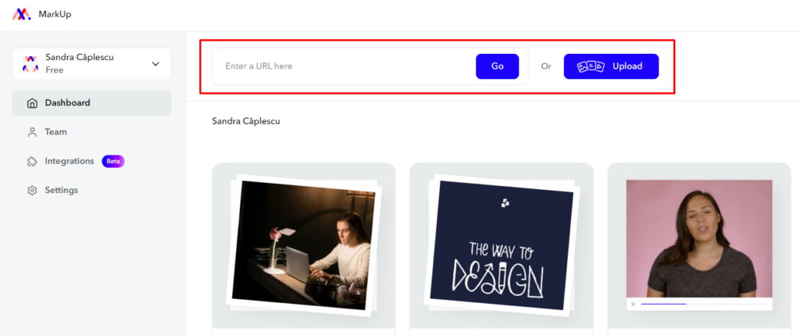The image size is (800, 336).
Task: Click the Team person icon
Action: (32, 132)
